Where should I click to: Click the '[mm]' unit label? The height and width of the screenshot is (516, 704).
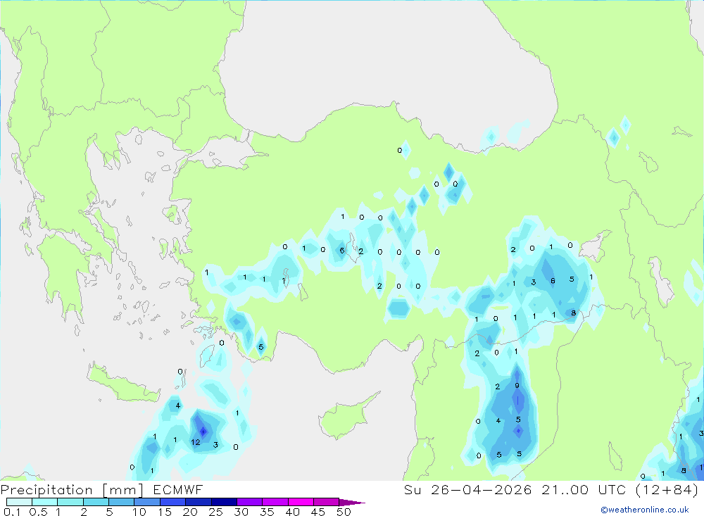123,490
